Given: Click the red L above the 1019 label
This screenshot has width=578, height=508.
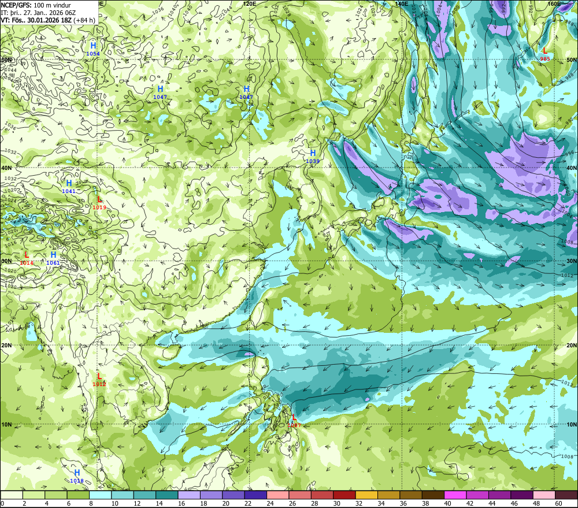Looking at the screenshot, I should pyautogui.click(x=99, y=200).
